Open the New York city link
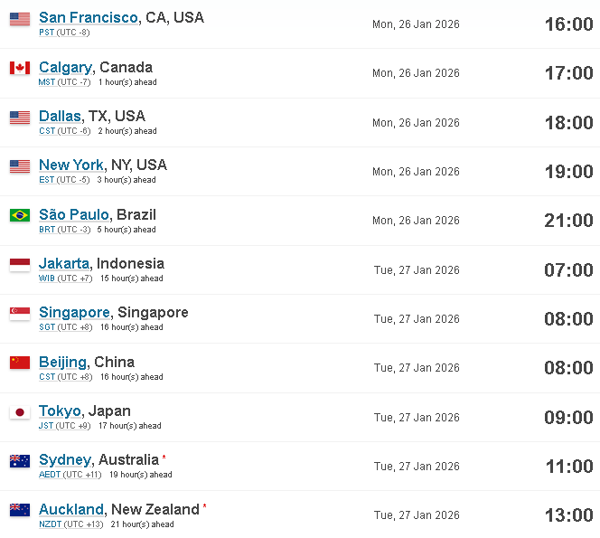The width and height of the screenshot is (600, 538). (x=71, y=165)
